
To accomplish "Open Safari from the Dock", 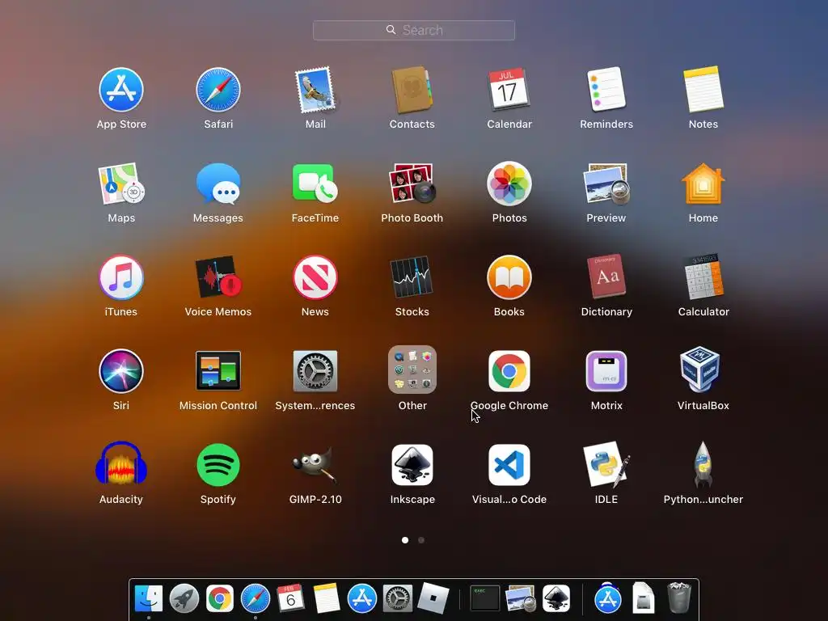I will point(255,598).
